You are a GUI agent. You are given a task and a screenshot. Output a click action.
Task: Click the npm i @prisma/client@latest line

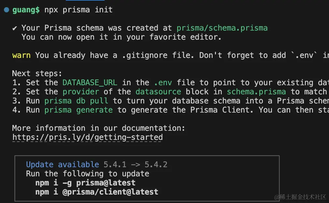tap(97, 192)
